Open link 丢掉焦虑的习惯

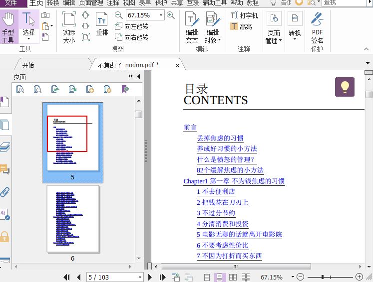(x=220, y=138)
